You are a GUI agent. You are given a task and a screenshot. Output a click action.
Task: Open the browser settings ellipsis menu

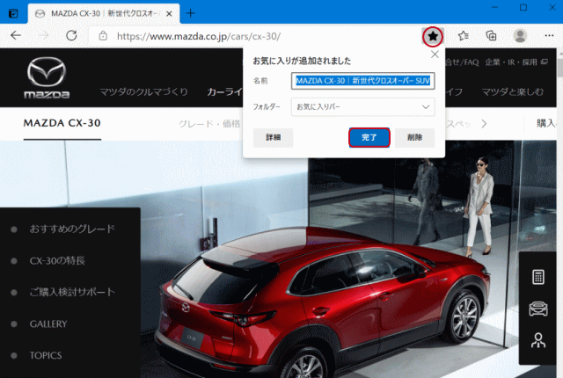(x=549, y=35)
